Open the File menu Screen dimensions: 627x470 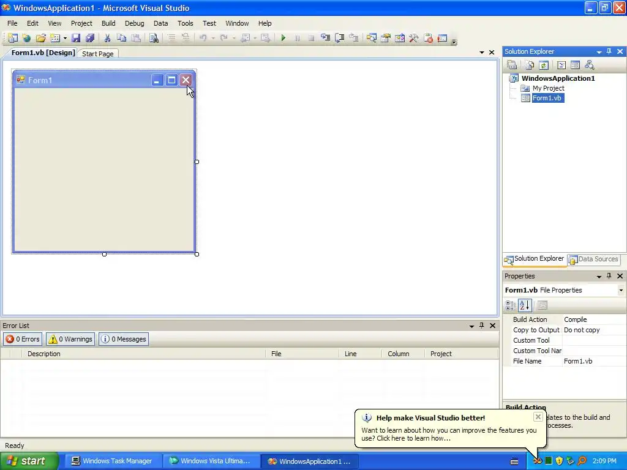click(x=12, y=23)
